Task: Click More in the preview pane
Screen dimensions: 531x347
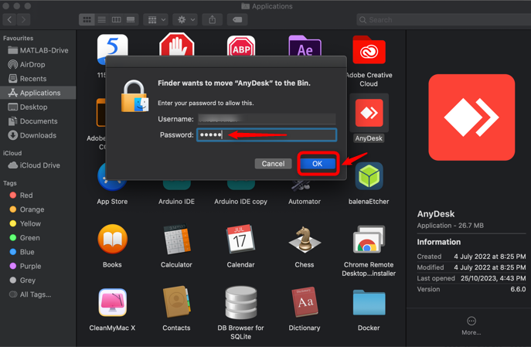Action: point(471,325)
